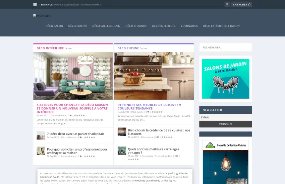
Task: Read 4 astuces pour changer sa déco article
Action: coord(72,108)
